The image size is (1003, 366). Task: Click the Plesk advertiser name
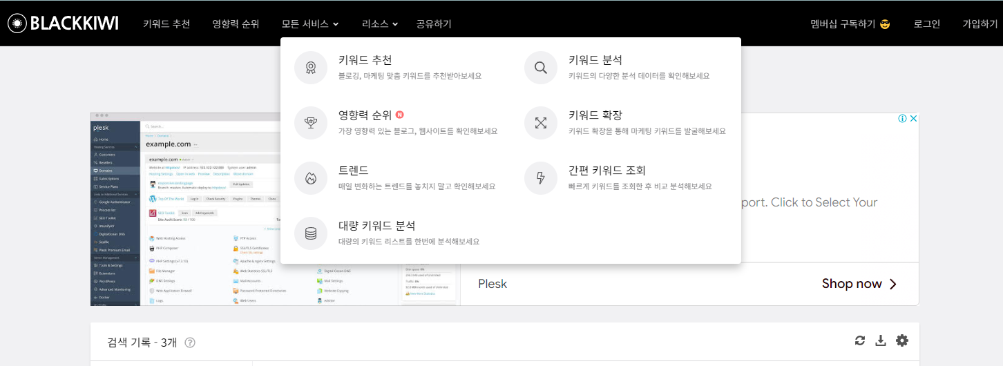click(493, 284)
